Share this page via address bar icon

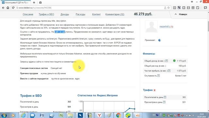pos(165,8)
